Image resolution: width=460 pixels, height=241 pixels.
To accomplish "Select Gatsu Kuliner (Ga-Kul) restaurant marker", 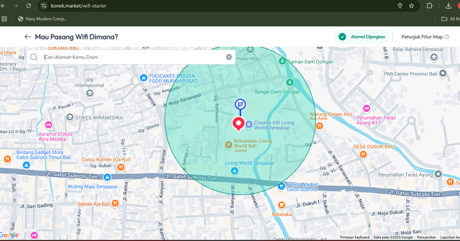I will tap(121, 167).
